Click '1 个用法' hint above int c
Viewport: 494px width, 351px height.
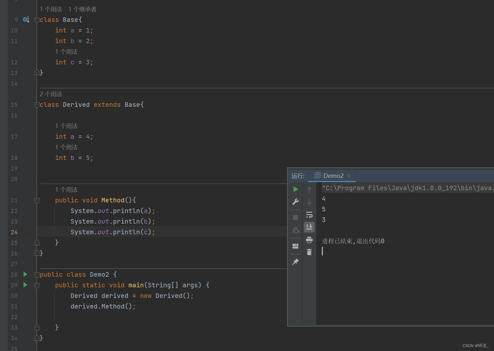tap(66, 52)
